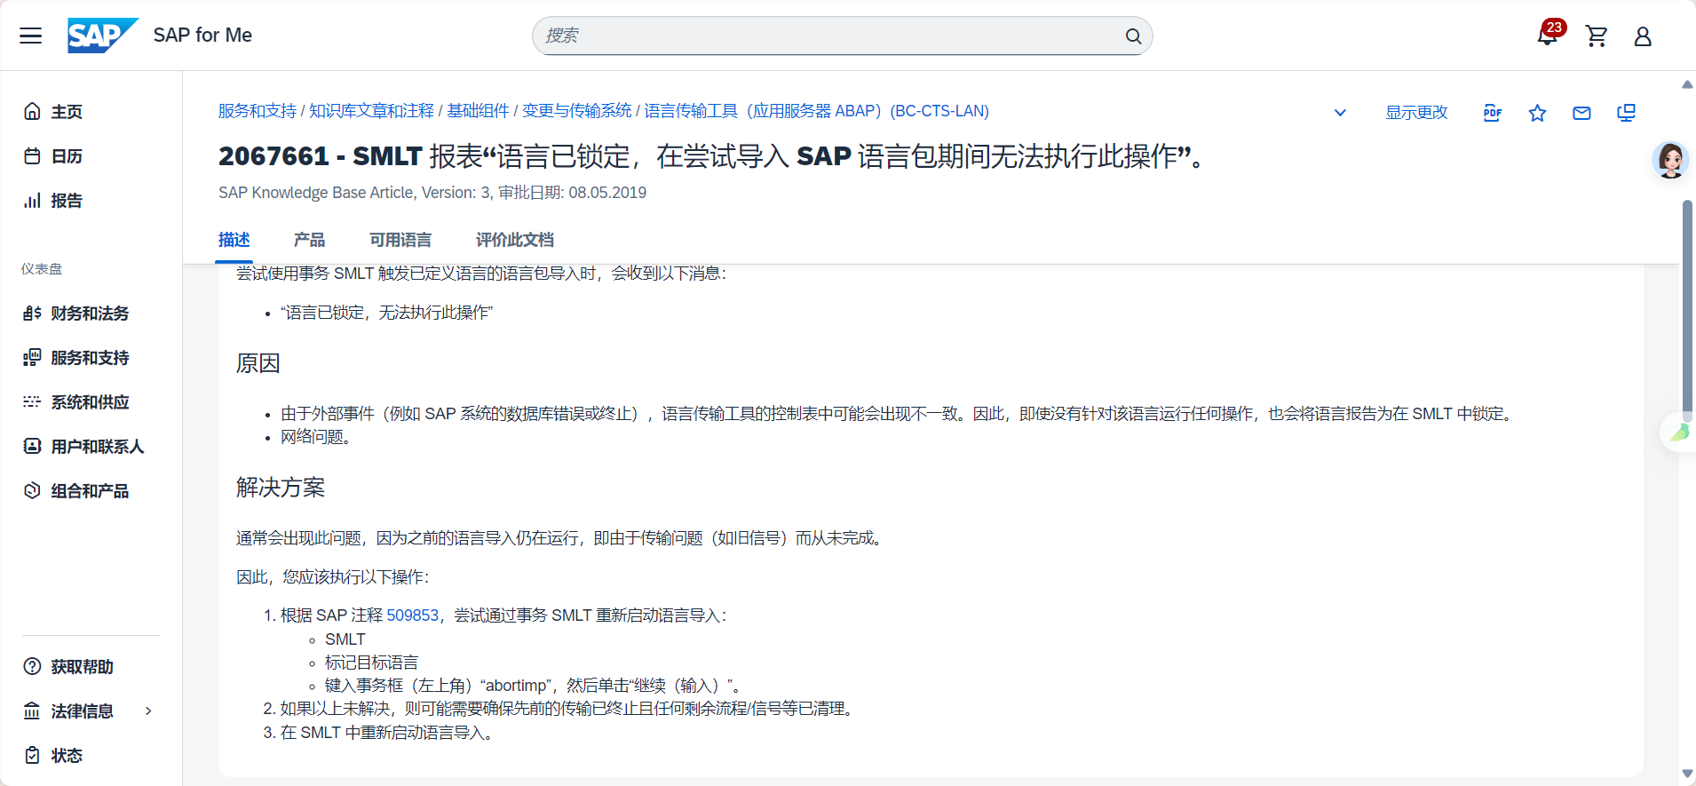Expand the breadcrumb dropdown chevron
Image resolution: width=1696 pixels, height=786 pixels.
(x=1340, y=113)
